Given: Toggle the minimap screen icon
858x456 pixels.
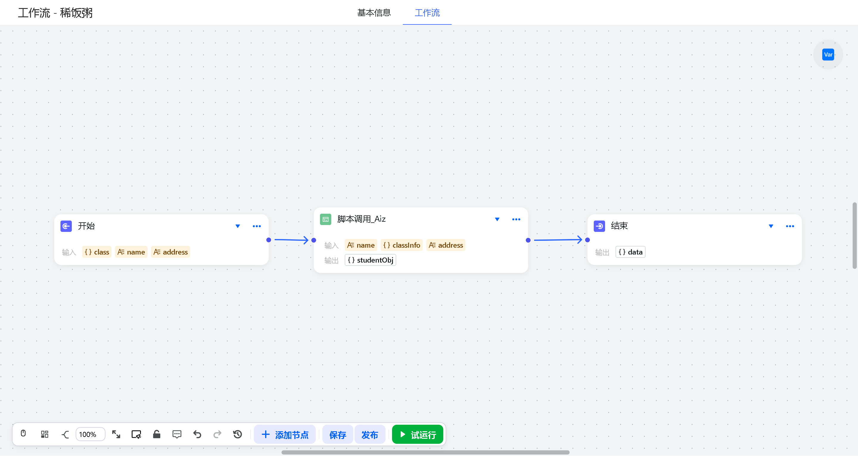Looking at the screenshot, I should 136,434.
